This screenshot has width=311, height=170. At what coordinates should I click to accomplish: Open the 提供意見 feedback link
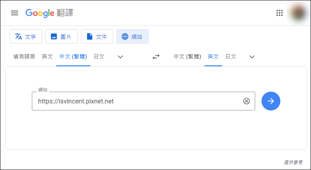coord(293,163)
